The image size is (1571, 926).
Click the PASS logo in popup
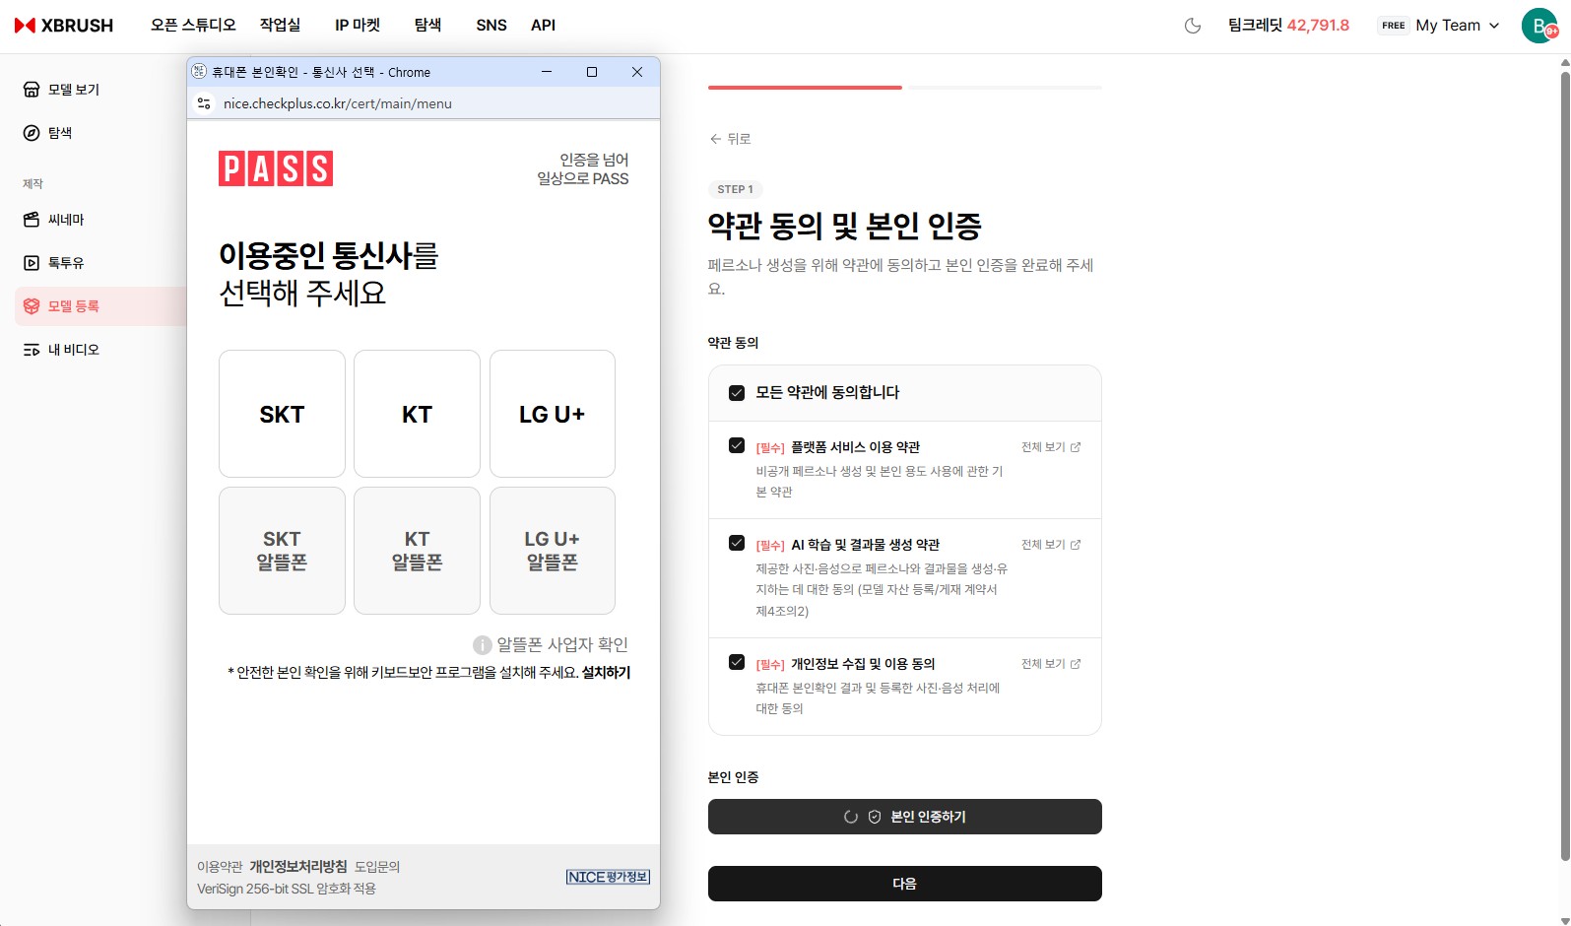tap(276, 168)
